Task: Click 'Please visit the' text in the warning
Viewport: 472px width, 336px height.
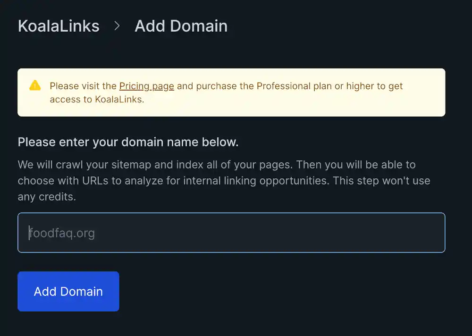Action: tap(83, 86)
